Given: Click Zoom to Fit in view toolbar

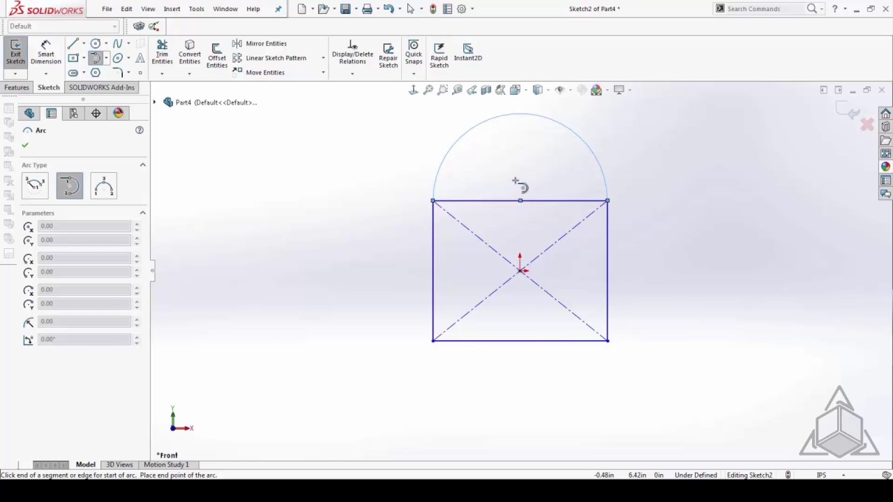Looking at the screenshot, I should pyautogui.click(x=428, y=90).
